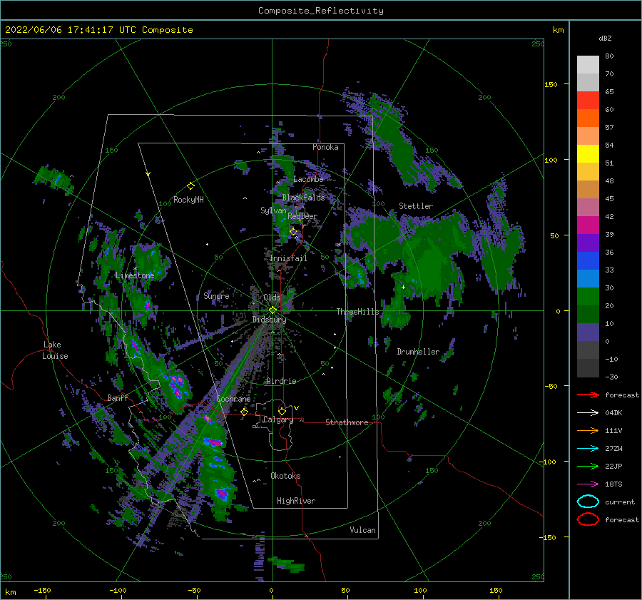The height and width of the screenshot is (600, 642).
Task: Select the orange 111V arrow in the legend
Action: [588, 430]
